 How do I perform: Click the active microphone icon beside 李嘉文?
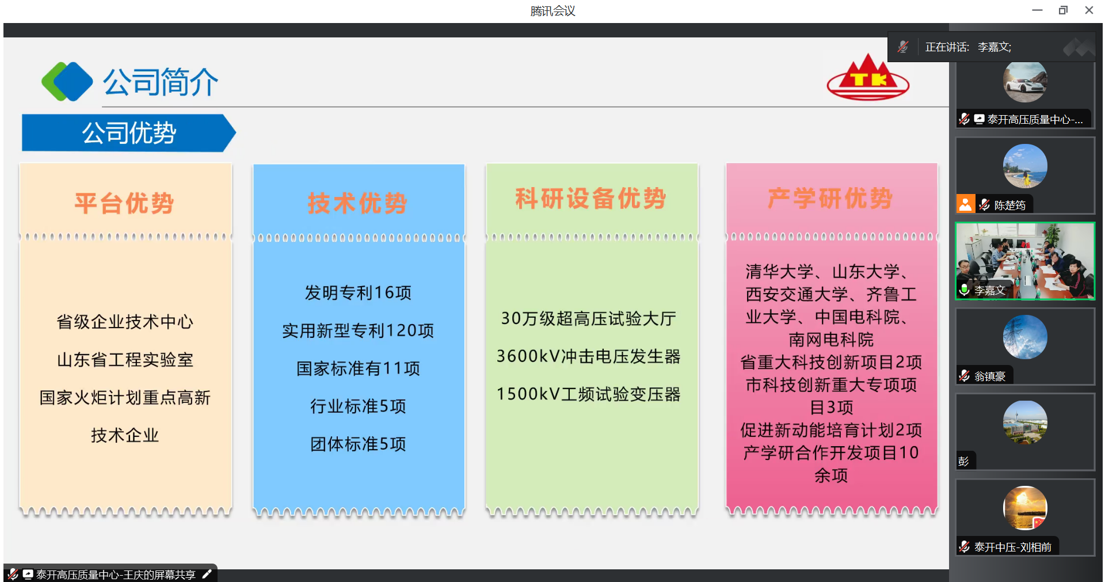point(965,290)
